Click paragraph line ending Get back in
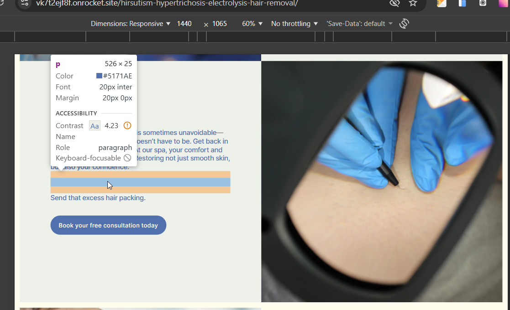Viewport: 510px width, 310px height. click(x=183, y=141)
